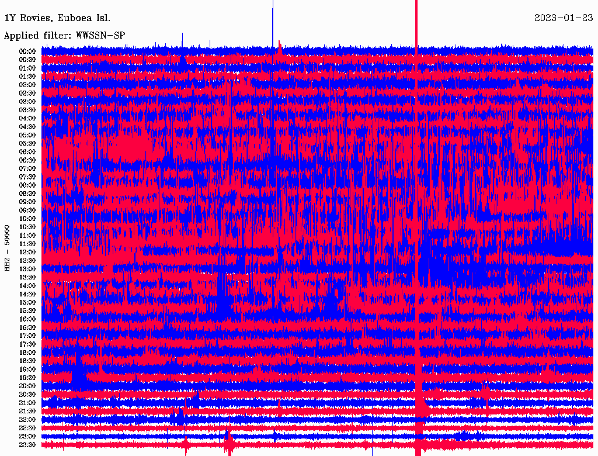Select the 09:30 time label
The width and height of the screenshot is (598, 456).
coord(27,210)
